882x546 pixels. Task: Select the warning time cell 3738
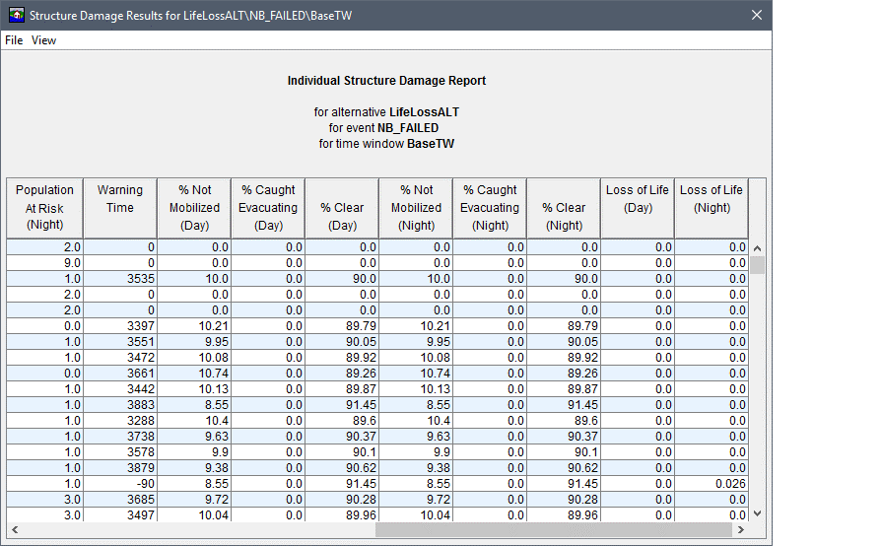(120, 437)
